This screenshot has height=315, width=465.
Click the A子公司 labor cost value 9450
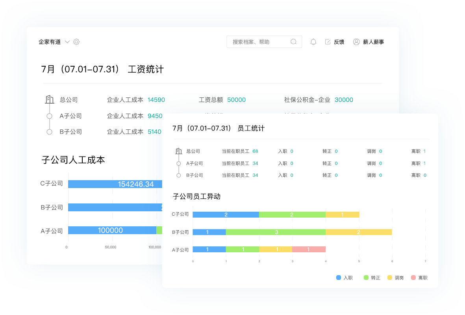(155, 116)
